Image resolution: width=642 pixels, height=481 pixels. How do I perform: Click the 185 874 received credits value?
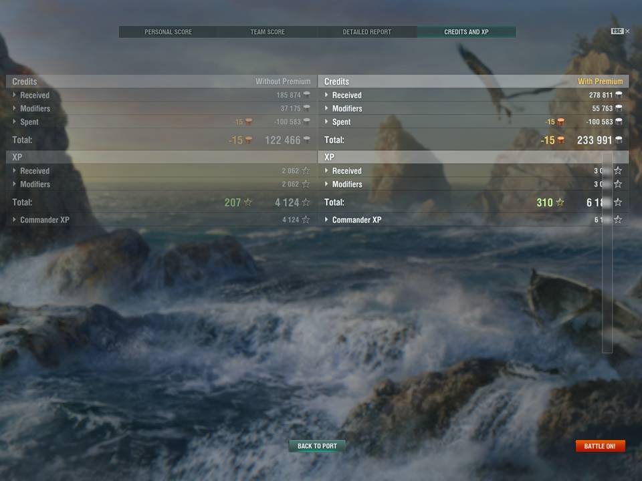(288, 95)
